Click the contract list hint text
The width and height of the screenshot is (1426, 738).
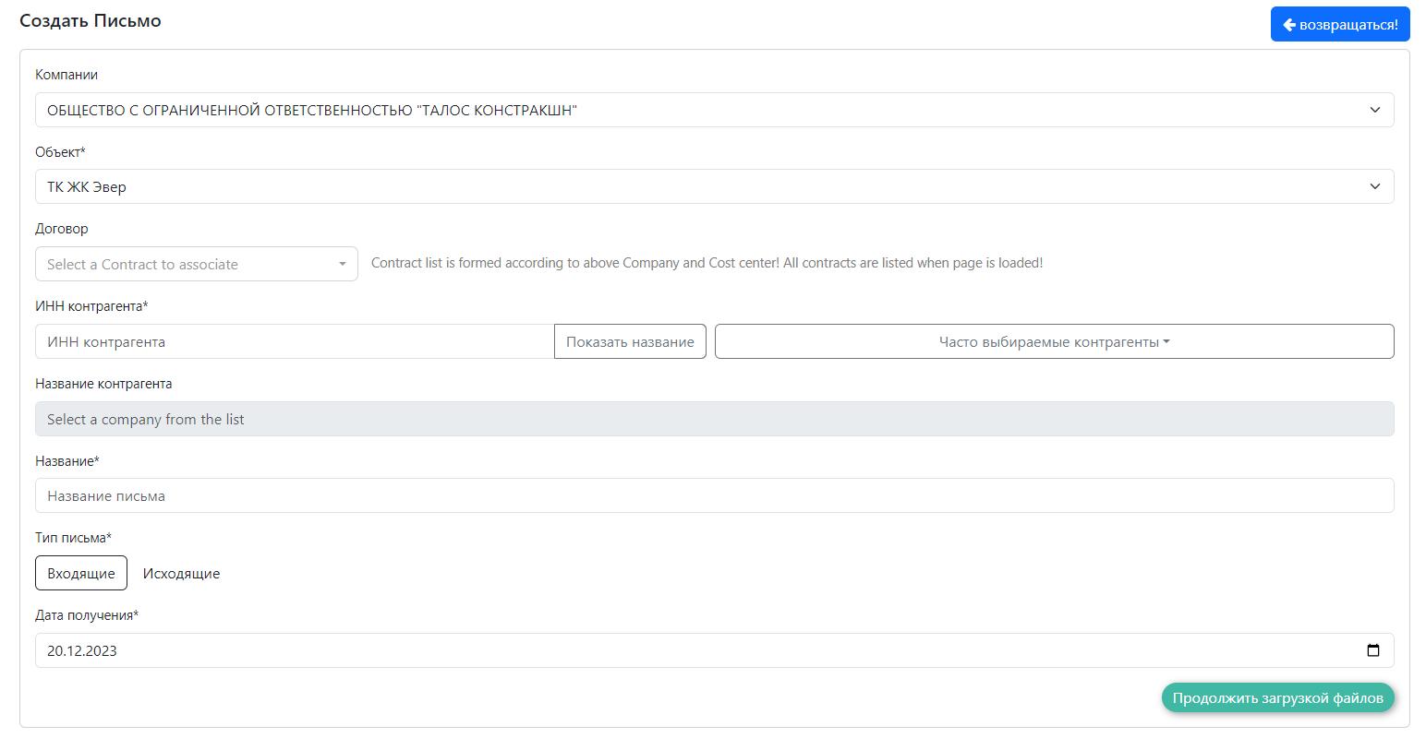[707, 263]
